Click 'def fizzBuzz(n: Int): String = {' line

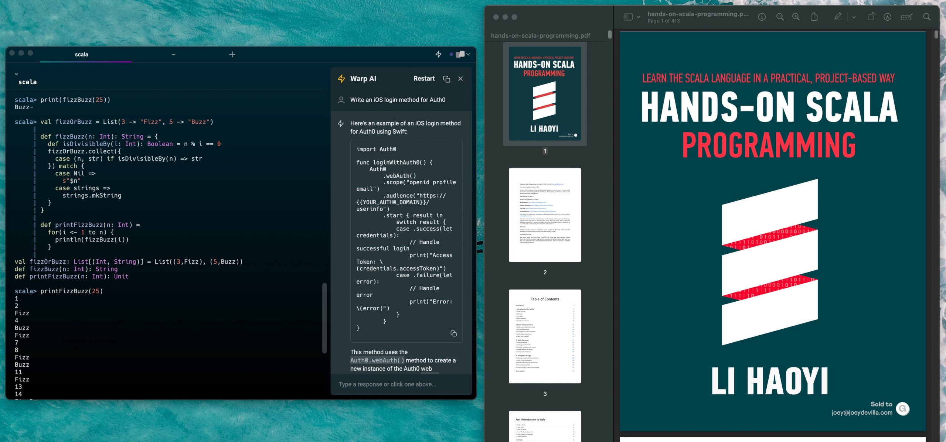[x=99, y=137]
